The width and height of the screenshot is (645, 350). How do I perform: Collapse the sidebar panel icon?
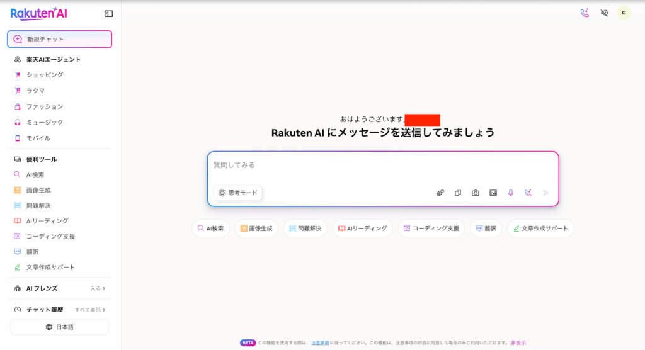pyautogui.click(x=108, y=14)
